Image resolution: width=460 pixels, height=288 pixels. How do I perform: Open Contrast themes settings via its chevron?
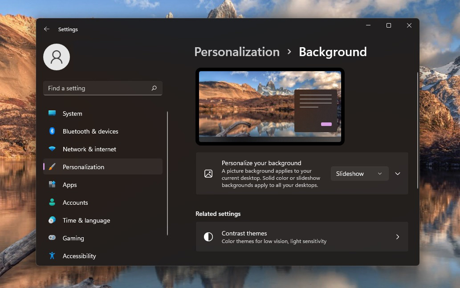coord(397,236)
